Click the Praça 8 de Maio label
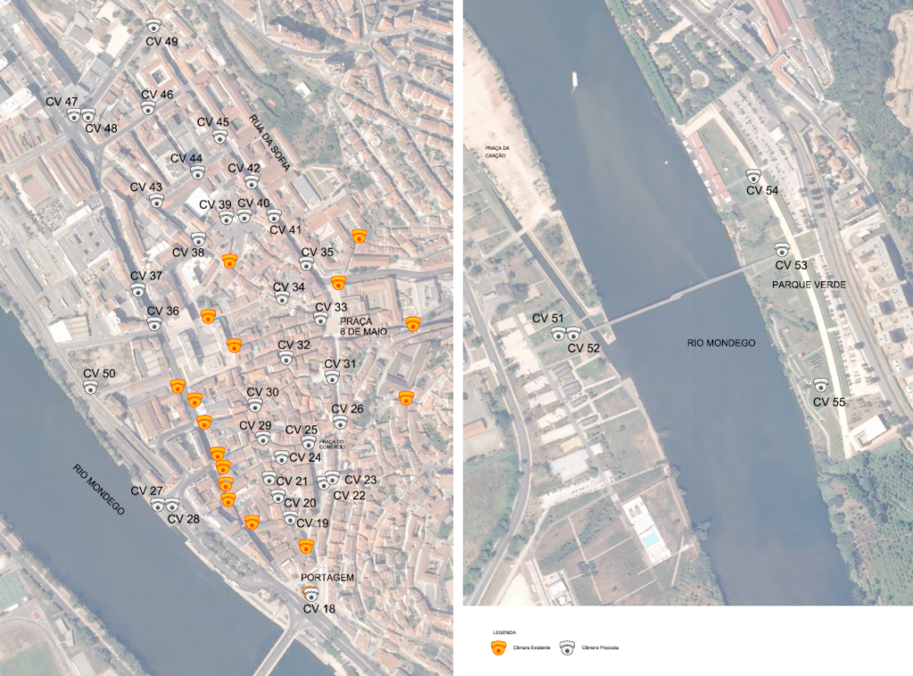The height and width of the screenshot is (676, 913). pyautogui.click(x=364, y=326)
